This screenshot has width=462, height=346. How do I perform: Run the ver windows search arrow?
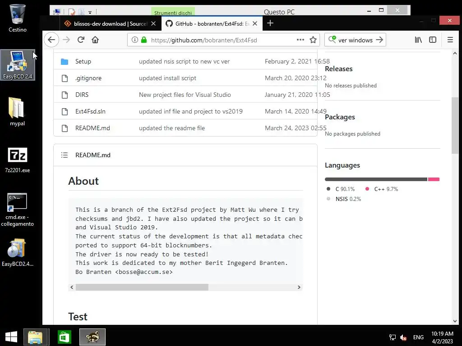379,40
